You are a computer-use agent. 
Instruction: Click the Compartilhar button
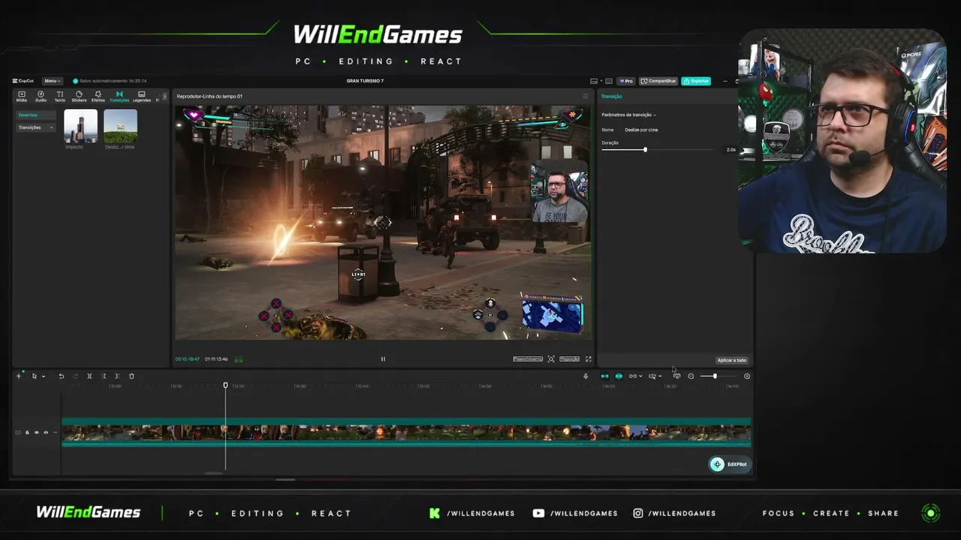point(658,81)
